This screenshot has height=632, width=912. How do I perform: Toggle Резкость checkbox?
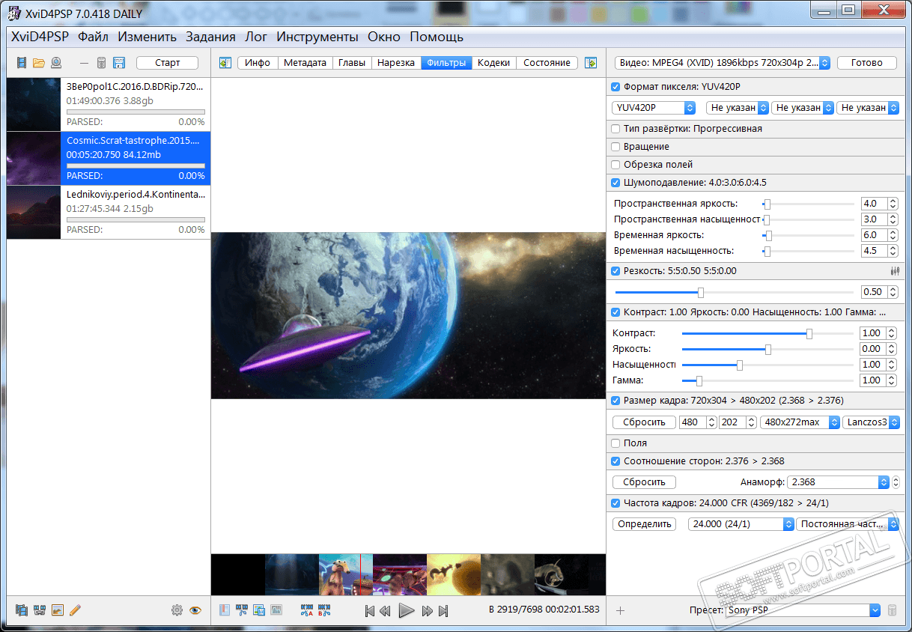[x=616, y=271]
